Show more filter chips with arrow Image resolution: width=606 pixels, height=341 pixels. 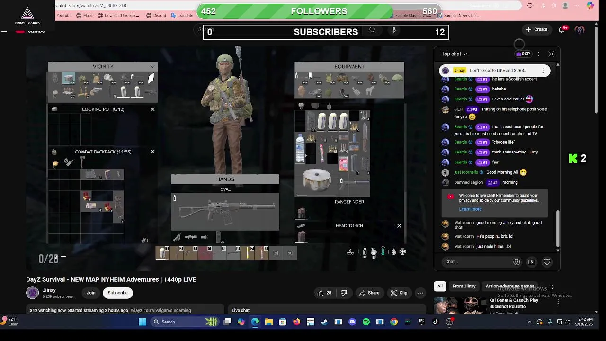coord(553,287)
